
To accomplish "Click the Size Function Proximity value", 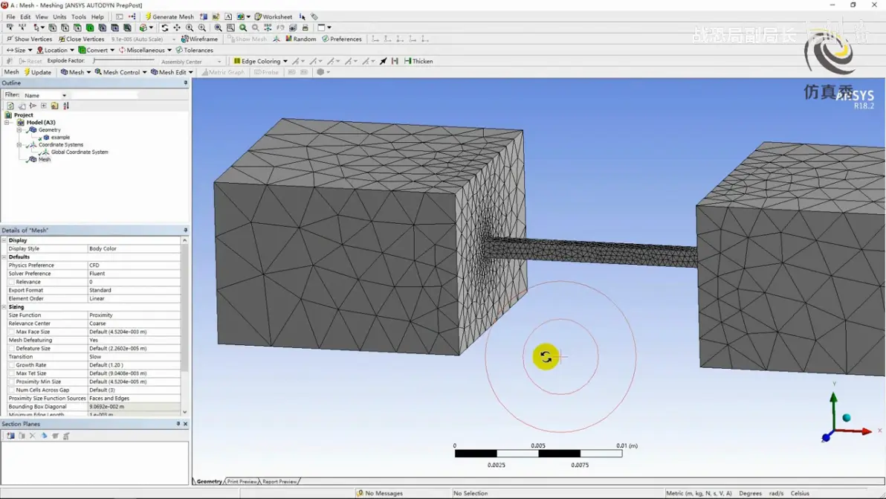I will [x=134, y=315].
